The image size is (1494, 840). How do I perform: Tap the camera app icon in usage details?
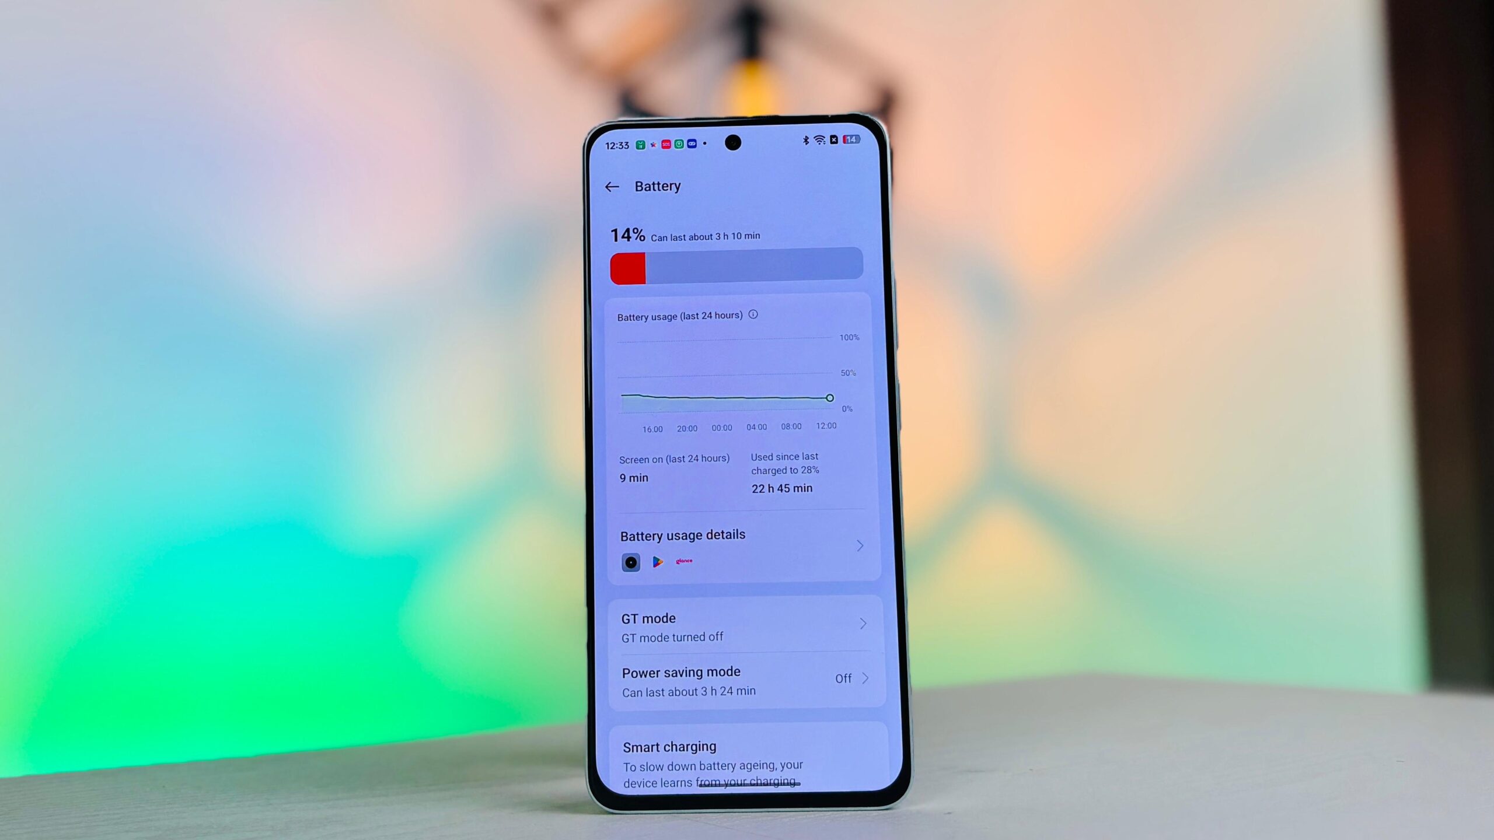pos(630,561)
